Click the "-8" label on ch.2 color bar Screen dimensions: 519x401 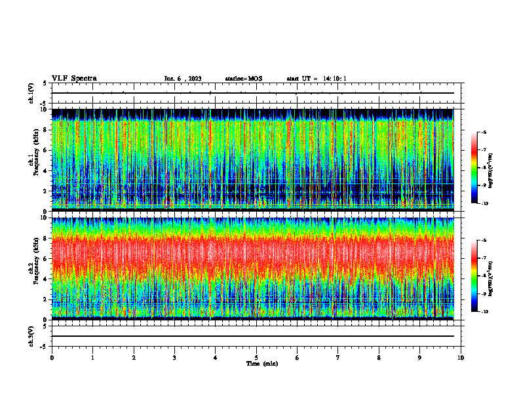[x=484, y=276]
